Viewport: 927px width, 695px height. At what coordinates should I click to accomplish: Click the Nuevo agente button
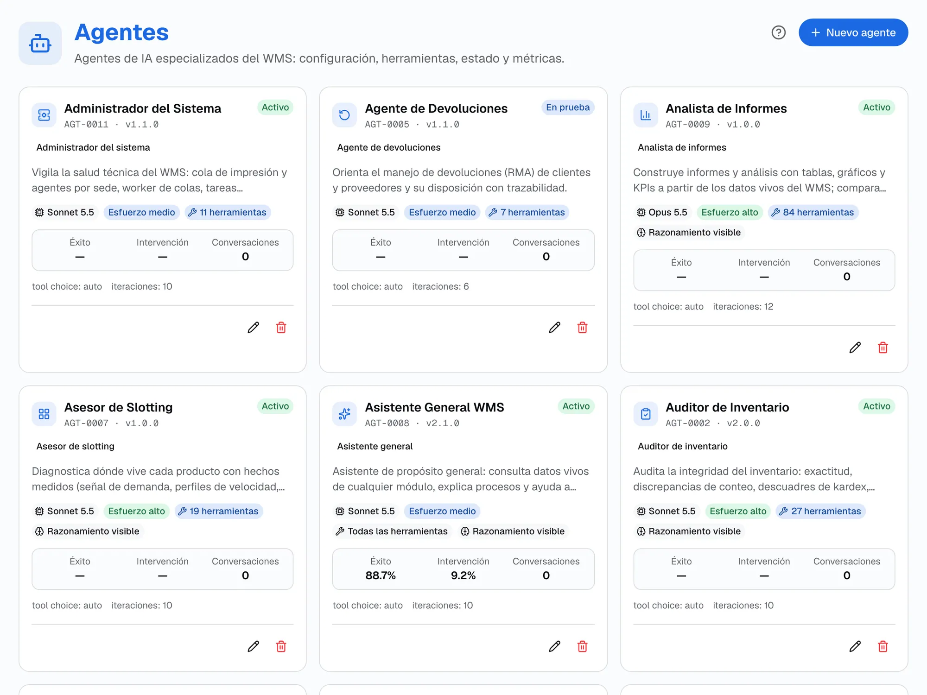(x=853, y=32)
